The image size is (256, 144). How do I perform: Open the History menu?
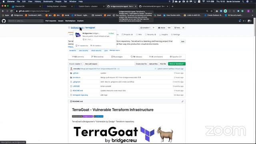(38, 2)
